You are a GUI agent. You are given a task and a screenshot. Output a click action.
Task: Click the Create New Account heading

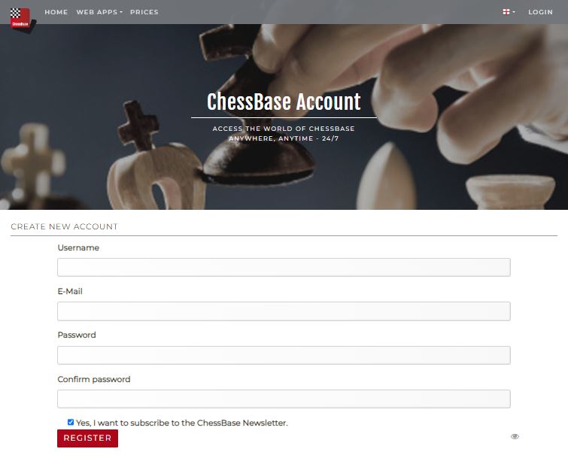click(65, 226)
